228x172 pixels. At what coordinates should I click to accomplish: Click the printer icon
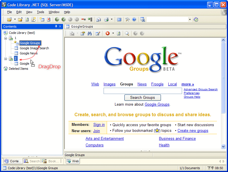pyautogui.click(x=106, y=19)
